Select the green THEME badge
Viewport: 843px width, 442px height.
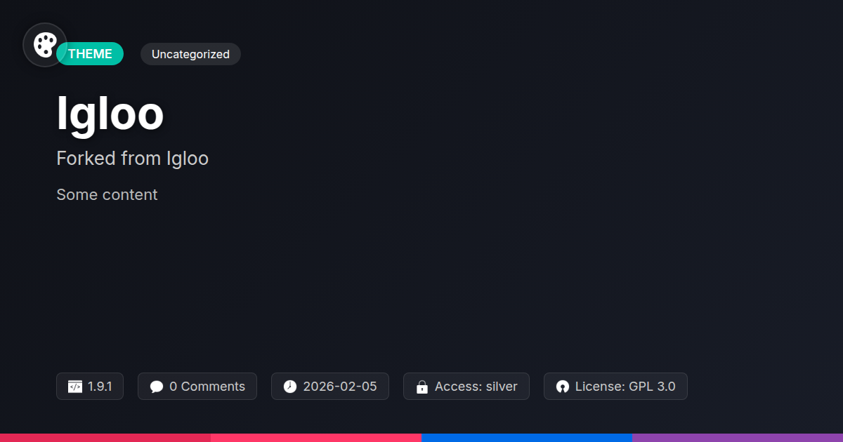click(x=90, y=54)
